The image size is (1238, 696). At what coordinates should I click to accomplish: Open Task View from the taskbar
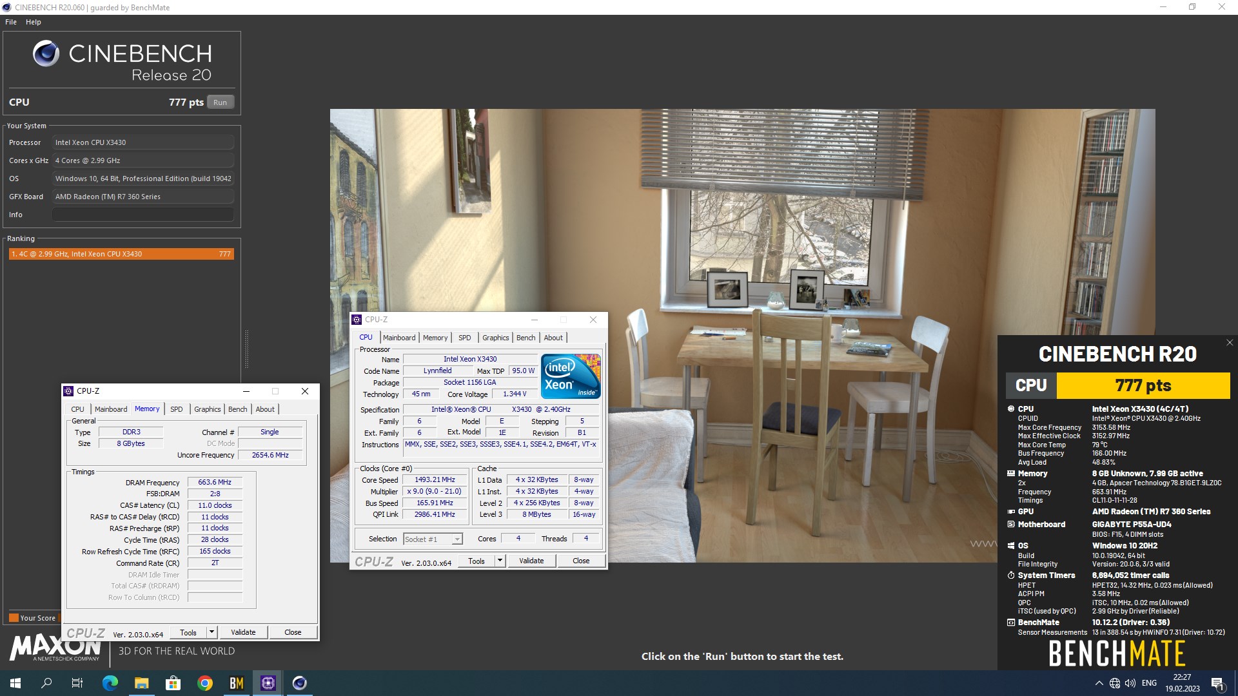[x=77, y=683]
